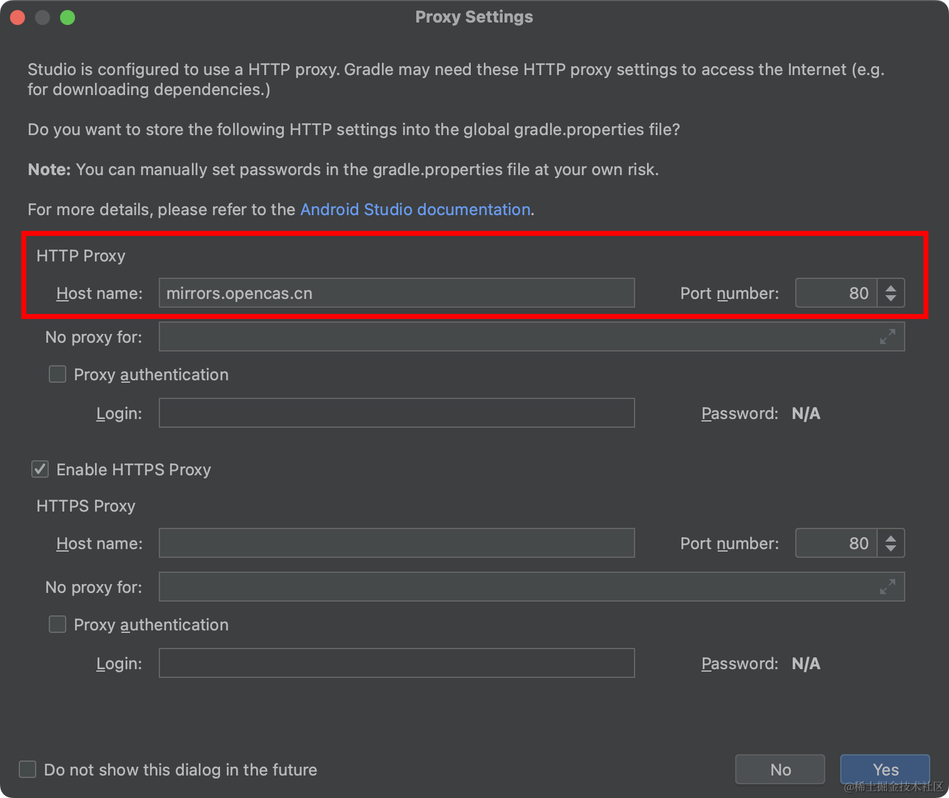This screenshot has width=949, height=798.
Task: Expand the HTTPS 'No proxy for' field
Action: pyautogui.click(x=887, y=587)
